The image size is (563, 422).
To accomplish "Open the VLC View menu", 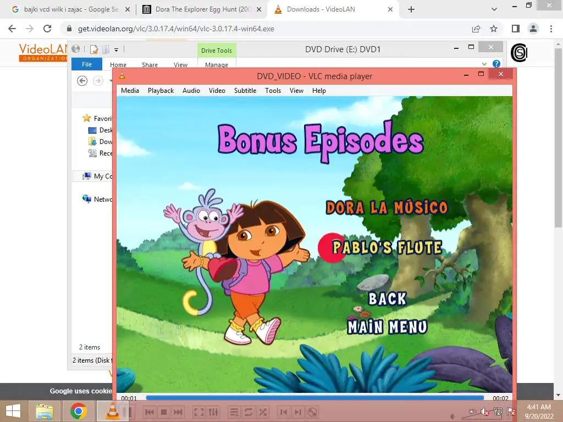I will [x=296, y=91].
